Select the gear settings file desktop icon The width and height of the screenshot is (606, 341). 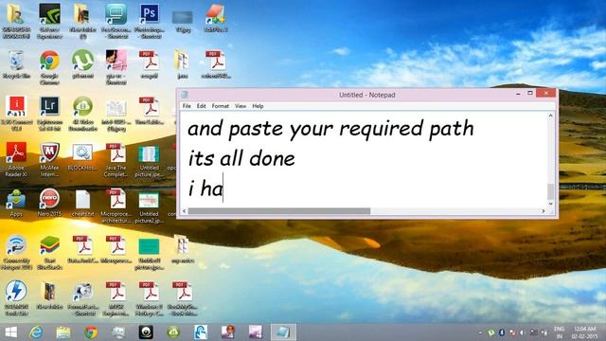[x=82, y=157]
